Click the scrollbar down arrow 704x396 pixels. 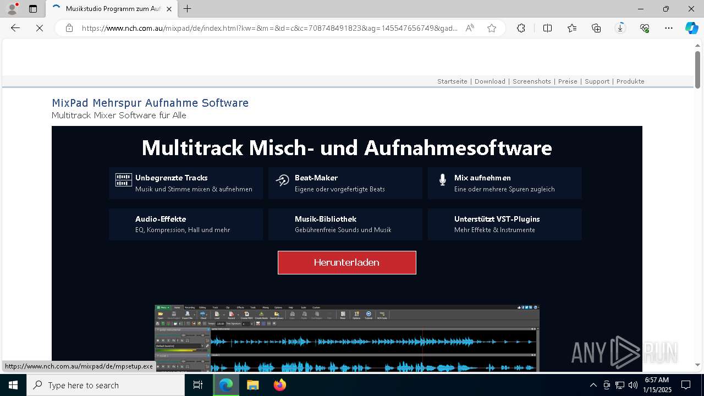[697, 365]
